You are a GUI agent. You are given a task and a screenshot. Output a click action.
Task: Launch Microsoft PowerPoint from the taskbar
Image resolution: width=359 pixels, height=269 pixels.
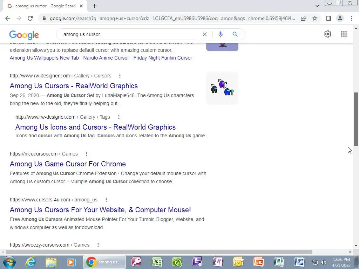point(258,262)
